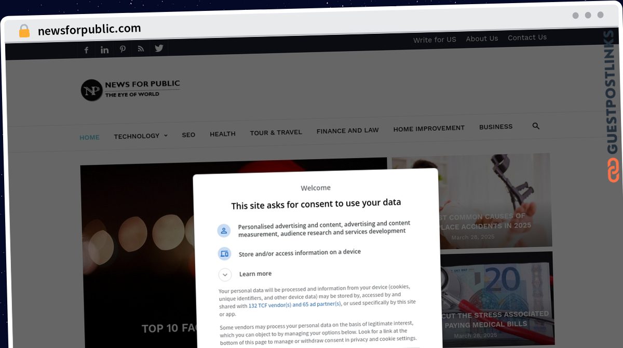Click the padlock icon in address bar
This screenshot has width=623, height=348.
pyautogui.click(x=24, y=31)
